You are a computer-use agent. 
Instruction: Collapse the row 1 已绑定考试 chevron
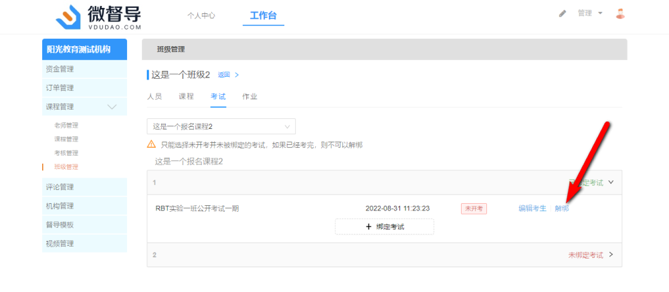[611, 182]
